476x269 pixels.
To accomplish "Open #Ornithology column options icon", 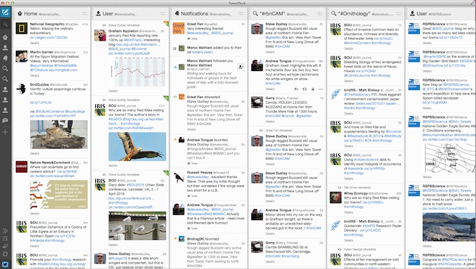I will coord(399,14).
